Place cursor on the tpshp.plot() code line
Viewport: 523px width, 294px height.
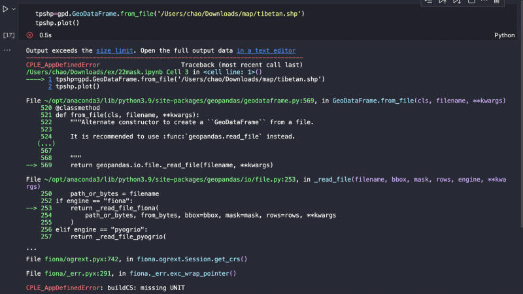click(x=57, y=23)
